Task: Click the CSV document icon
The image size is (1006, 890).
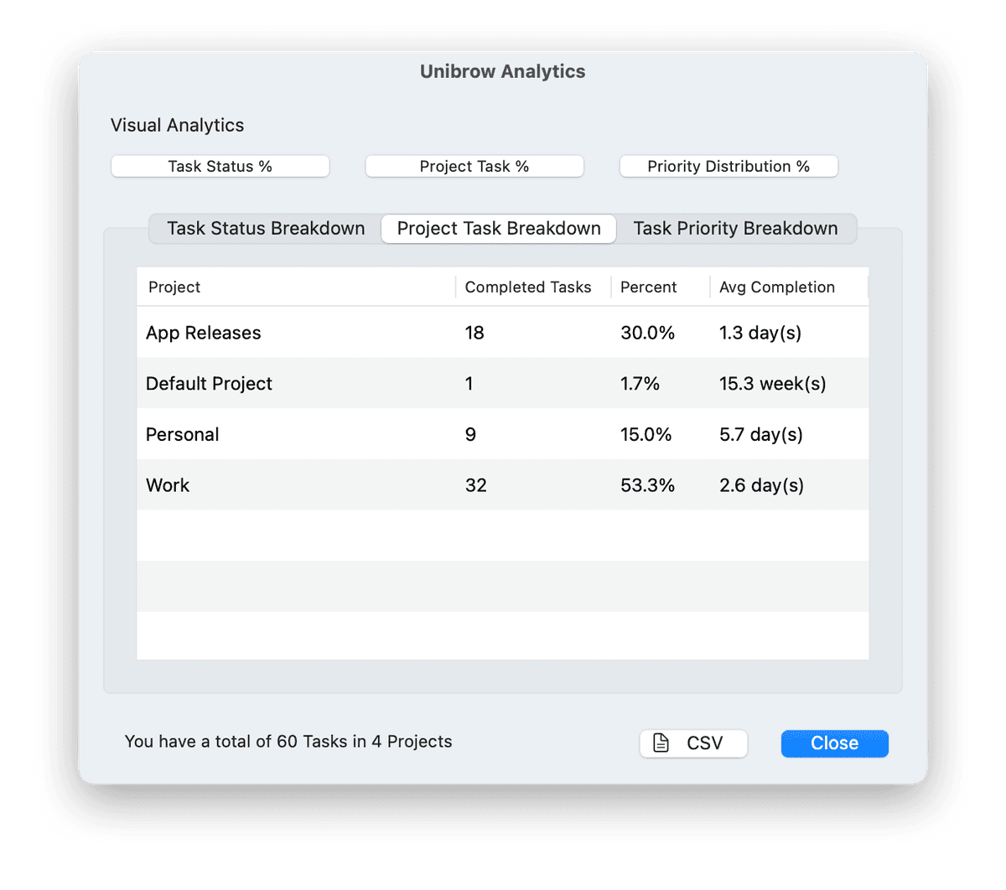Action: coord(661,743)
